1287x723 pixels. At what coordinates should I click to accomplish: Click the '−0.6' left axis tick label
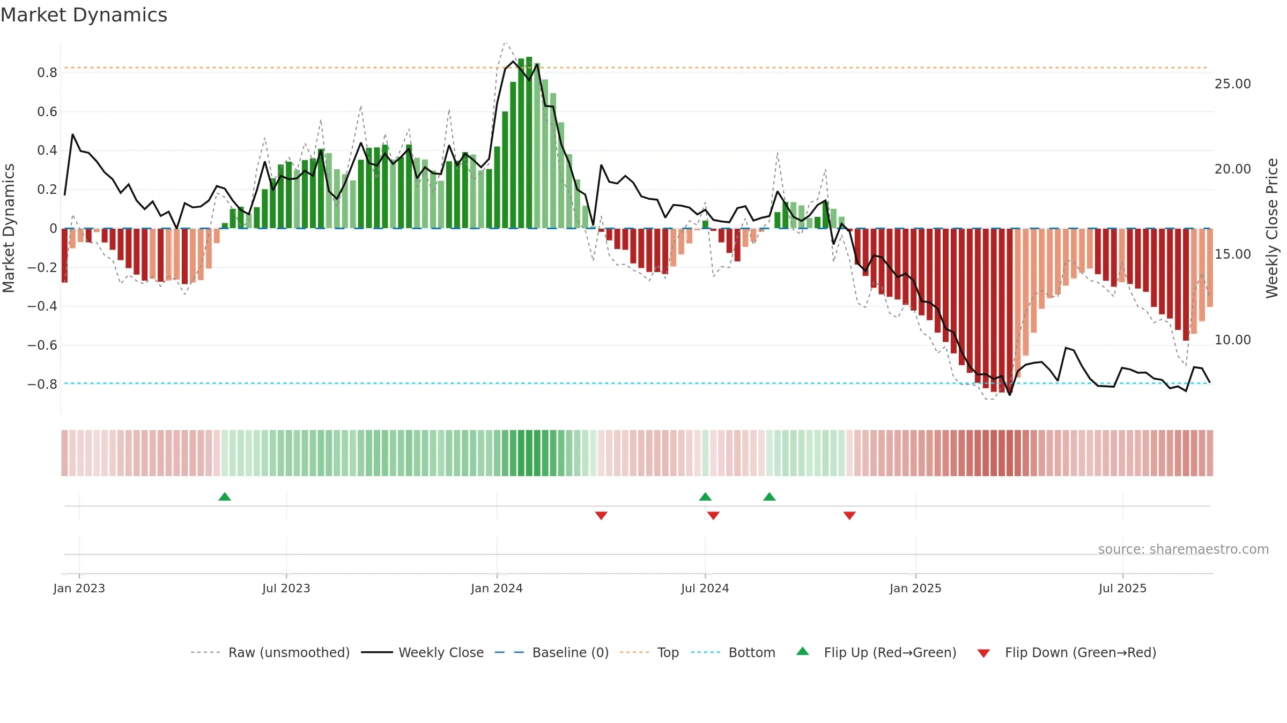point(42,345)
